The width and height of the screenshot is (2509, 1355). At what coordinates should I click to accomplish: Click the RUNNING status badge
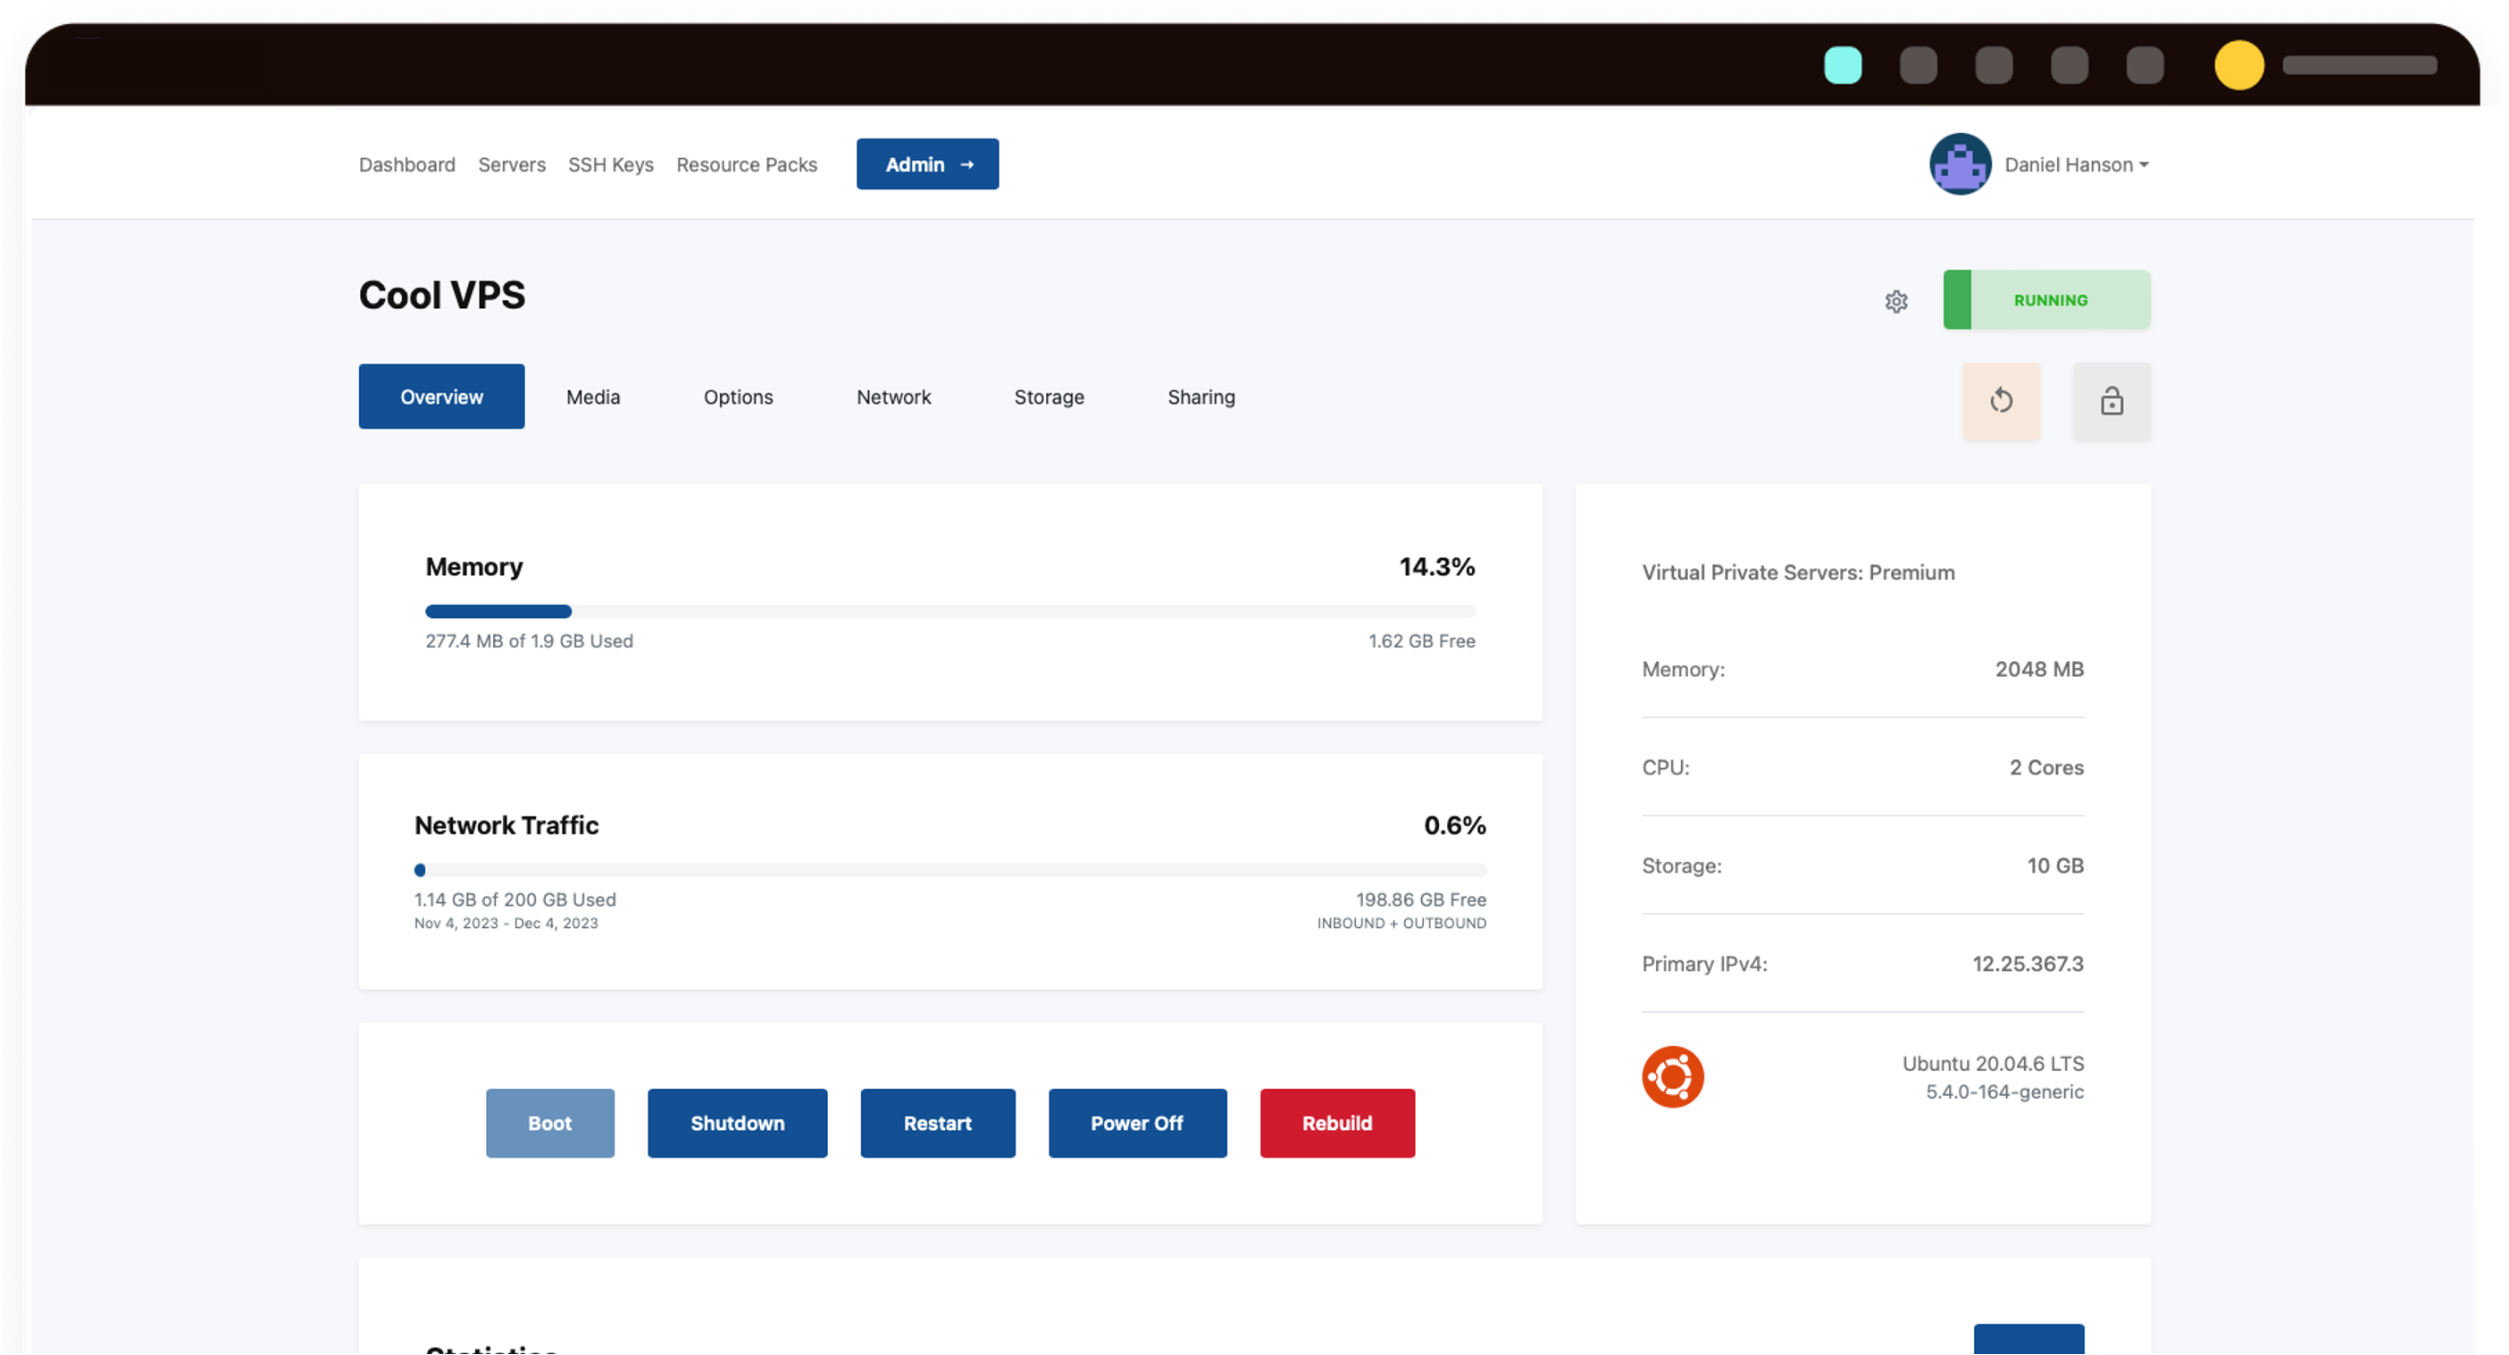click(2046, 300)
